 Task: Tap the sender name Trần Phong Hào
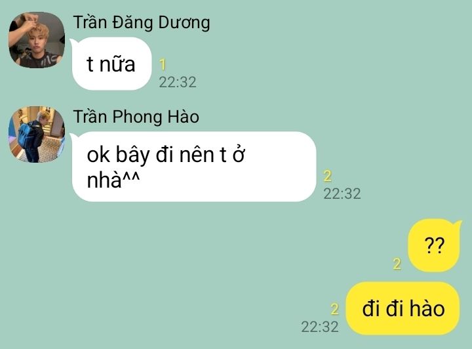[x=136, y=117]
